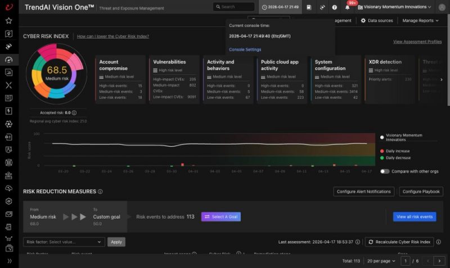This screenshot has height=268, width=450.
Task: Click Configure Alert Notifications button
Action: [363, 192]
